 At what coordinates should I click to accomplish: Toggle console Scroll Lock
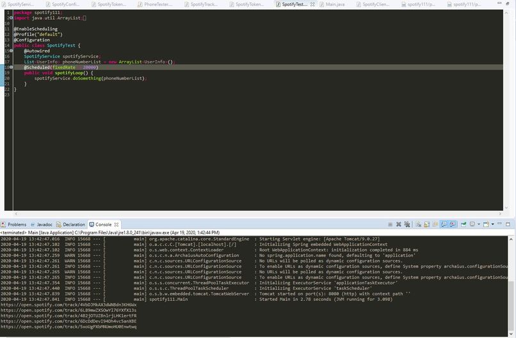(x=426, y=224)
